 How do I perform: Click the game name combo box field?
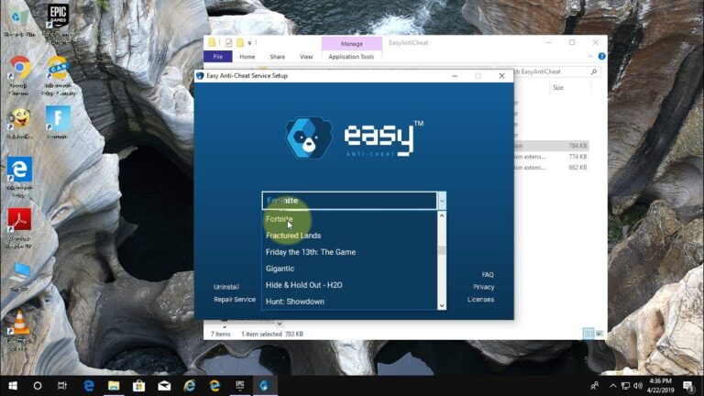click(349, 201)
